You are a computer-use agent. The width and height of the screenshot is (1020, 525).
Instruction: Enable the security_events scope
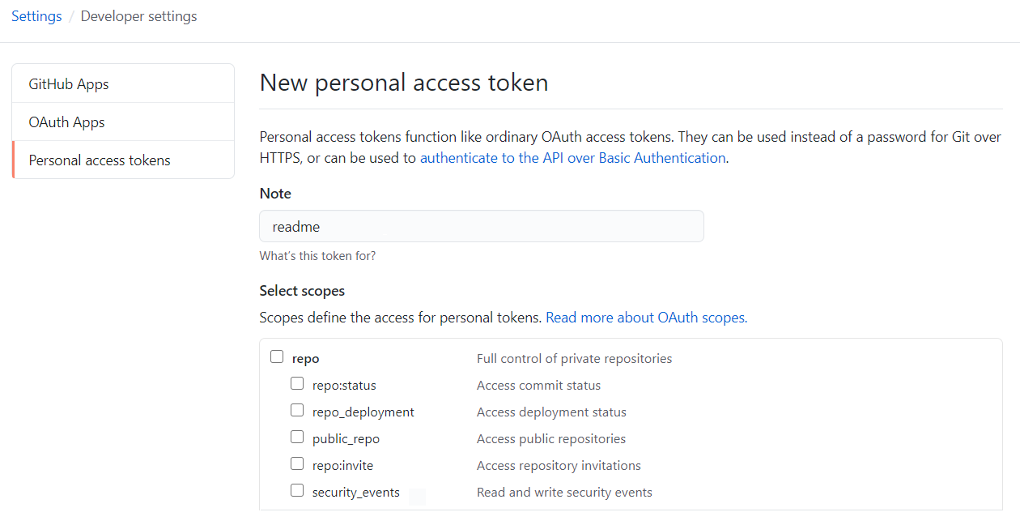pos(297,489)
